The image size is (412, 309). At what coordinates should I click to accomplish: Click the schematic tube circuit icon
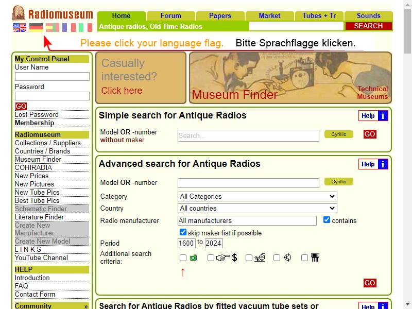point(260,258)
